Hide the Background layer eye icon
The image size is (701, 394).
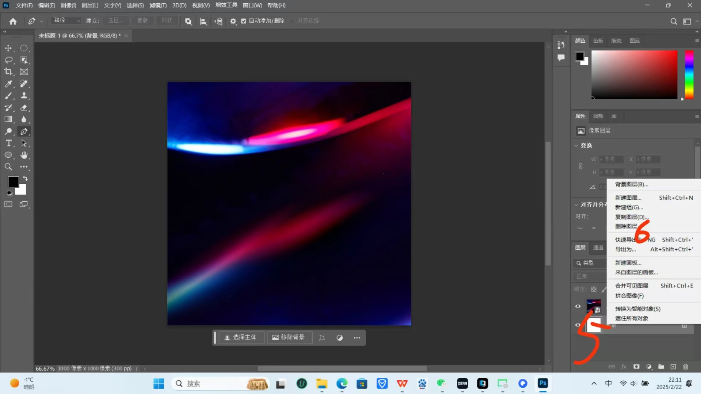coord(578,325)
